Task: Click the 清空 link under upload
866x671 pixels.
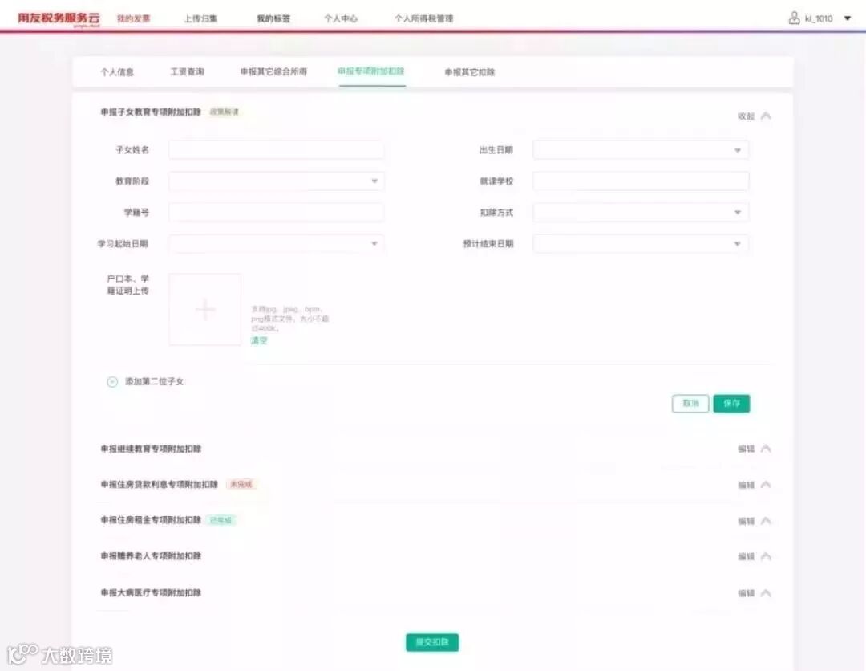Action: pos(259,340)
